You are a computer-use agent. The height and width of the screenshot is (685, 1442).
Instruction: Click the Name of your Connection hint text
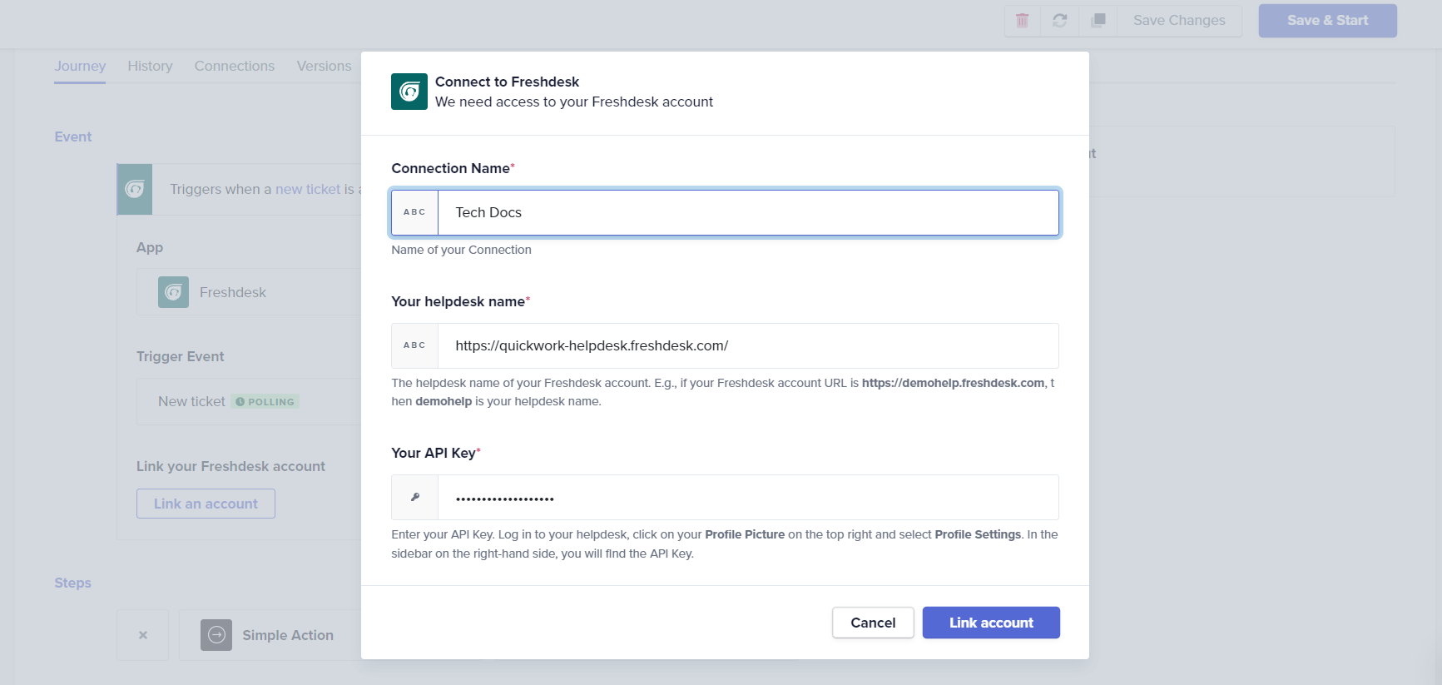tap(461, 250)
